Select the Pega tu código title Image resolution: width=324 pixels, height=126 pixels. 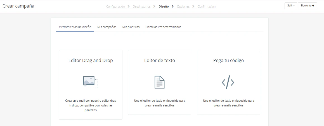tap(229, 60)
